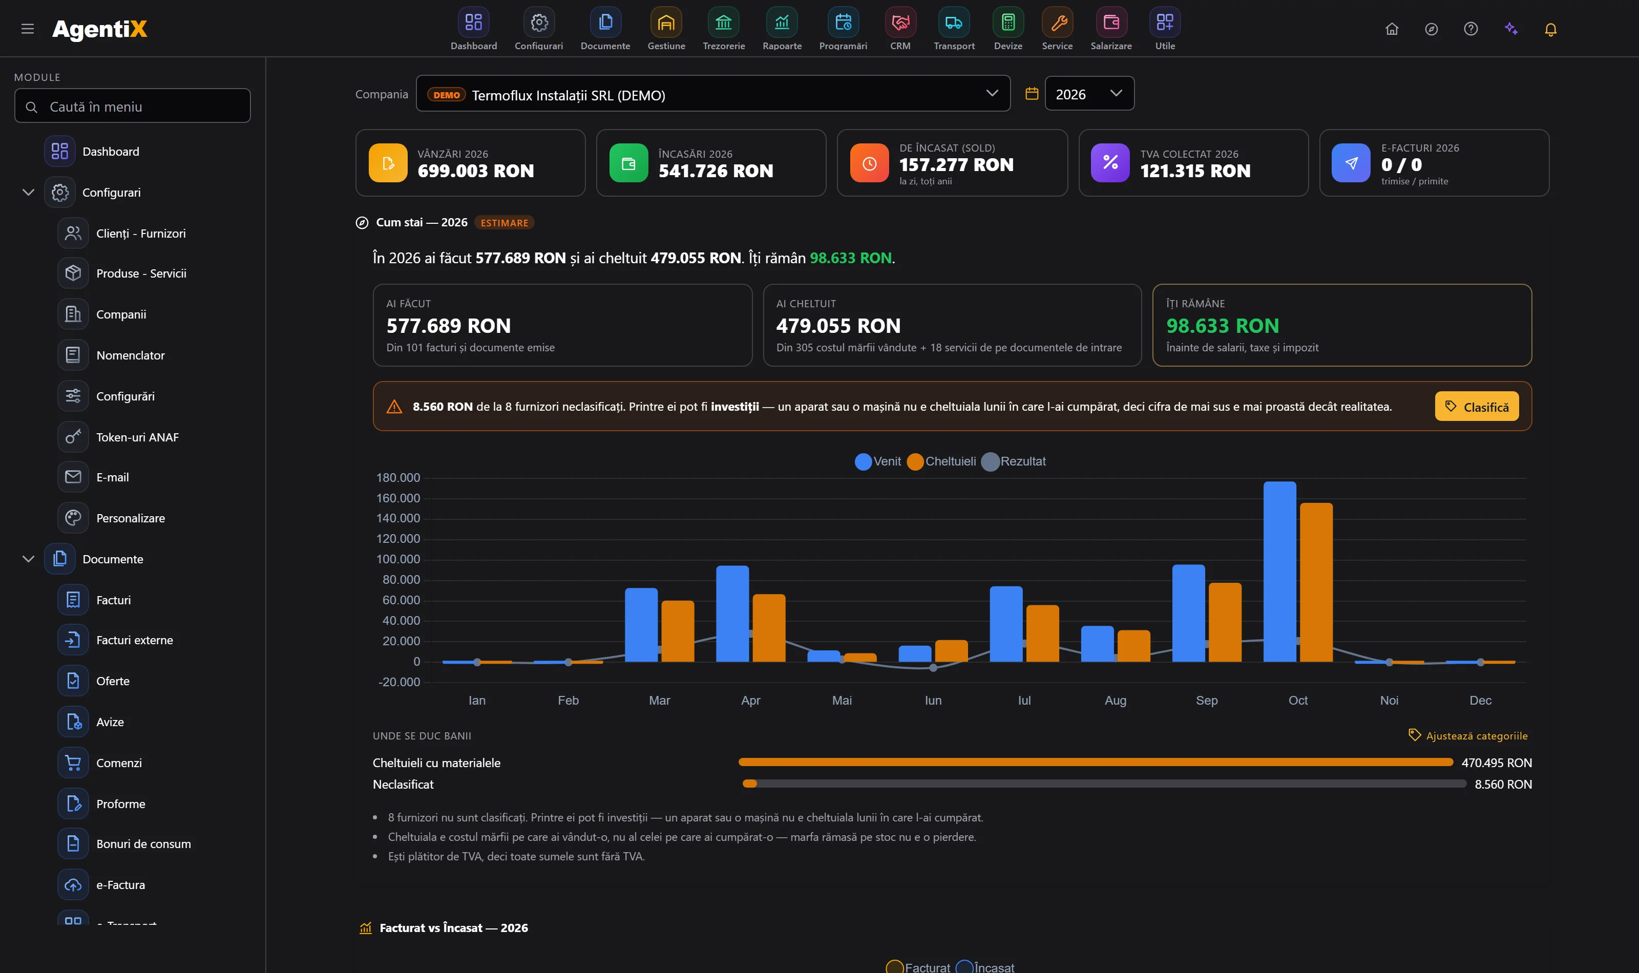Open the Compania dropdown selector
1639x973 pixels.
[712, 94]
